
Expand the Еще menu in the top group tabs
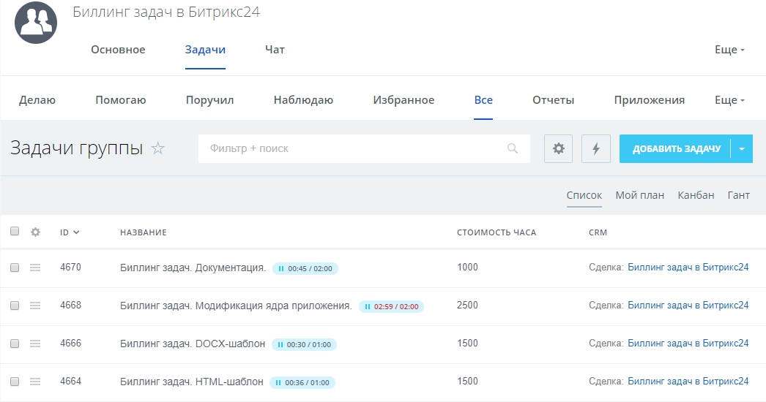[x=729, y=50]
